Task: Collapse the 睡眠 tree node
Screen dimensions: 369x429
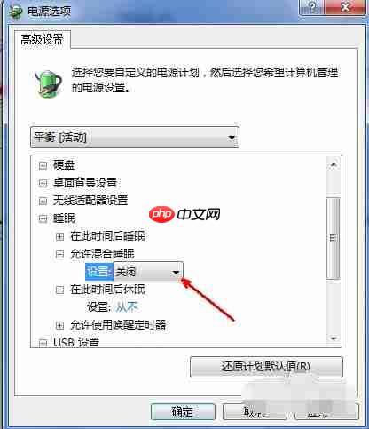Action: coord(43,218)
